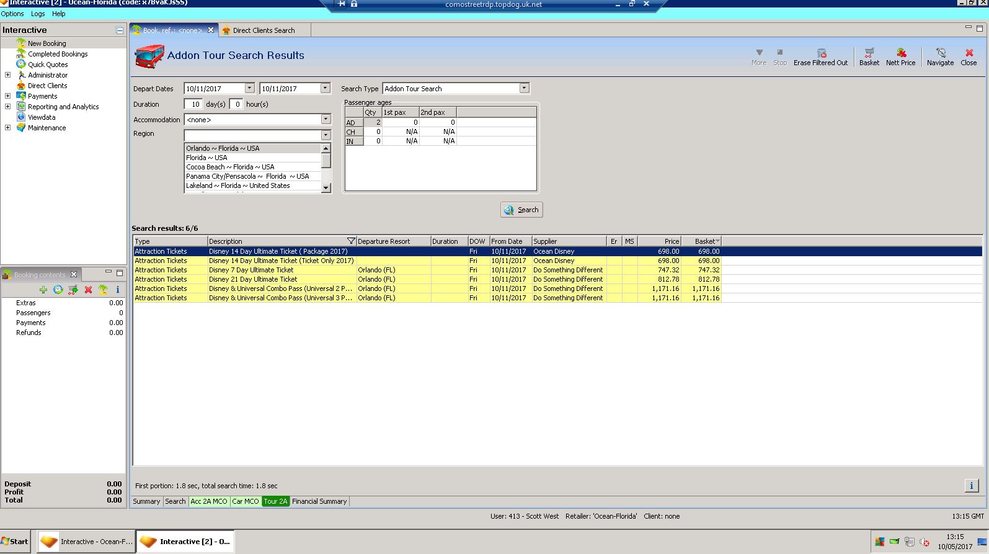Click the muted volume tray icon
The width and height of the screenshot is (989, 554).
[x=925, y=542]
